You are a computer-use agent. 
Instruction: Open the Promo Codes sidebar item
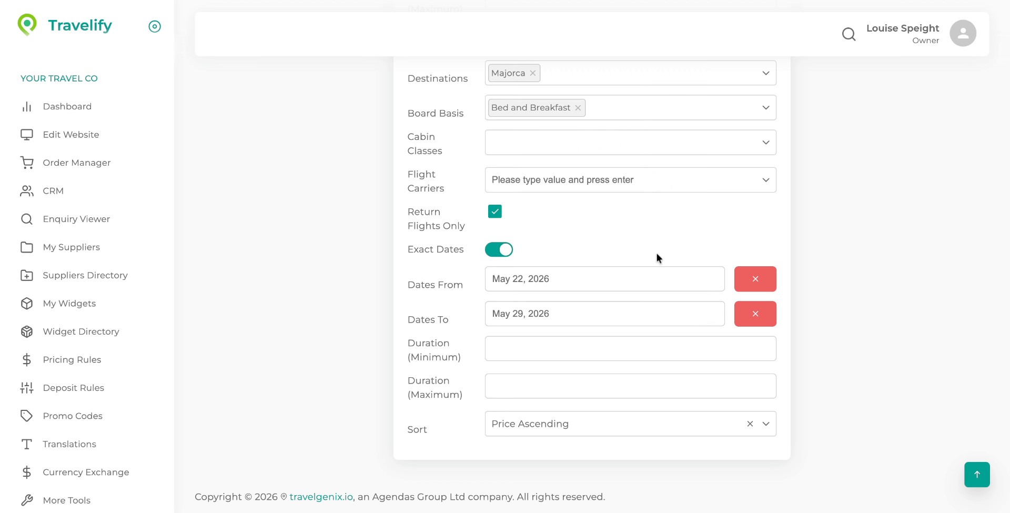(x=73, y=416)
